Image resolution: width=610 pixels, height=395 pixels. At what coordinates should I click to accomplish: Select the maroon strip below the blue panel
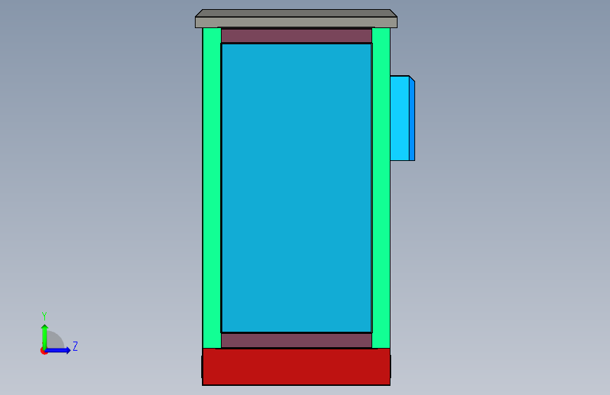coord(296,341)
